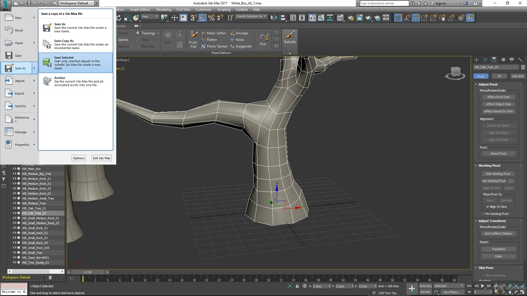Toggle Percent Snap in the main toolbar
Image resolution: width=527 pixels, height=296 pixels.
211,18
